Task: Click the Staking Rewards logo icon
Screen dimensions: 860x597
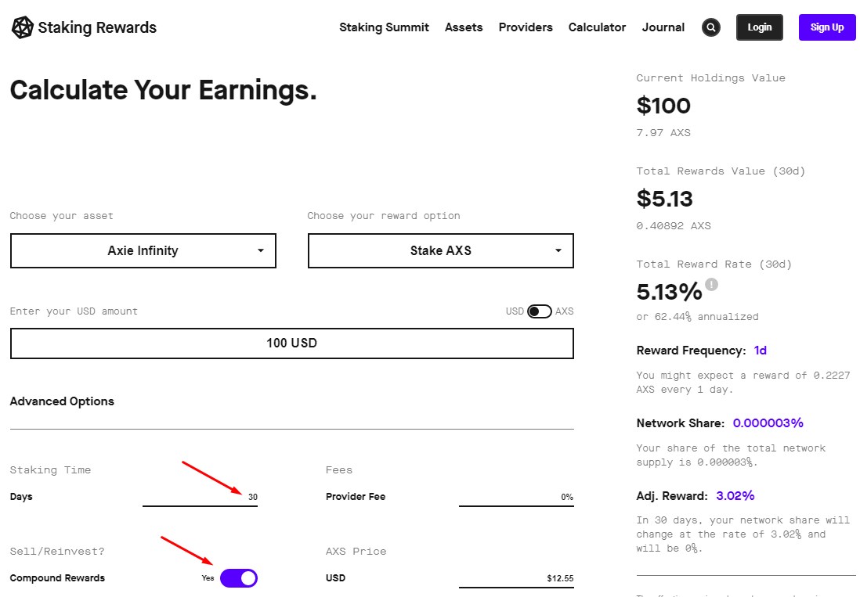Action: tap(23, 28)
